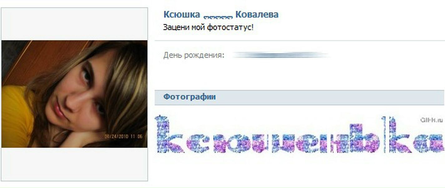Open the status text Зацени мой фотостатус!

click(208, 27)
